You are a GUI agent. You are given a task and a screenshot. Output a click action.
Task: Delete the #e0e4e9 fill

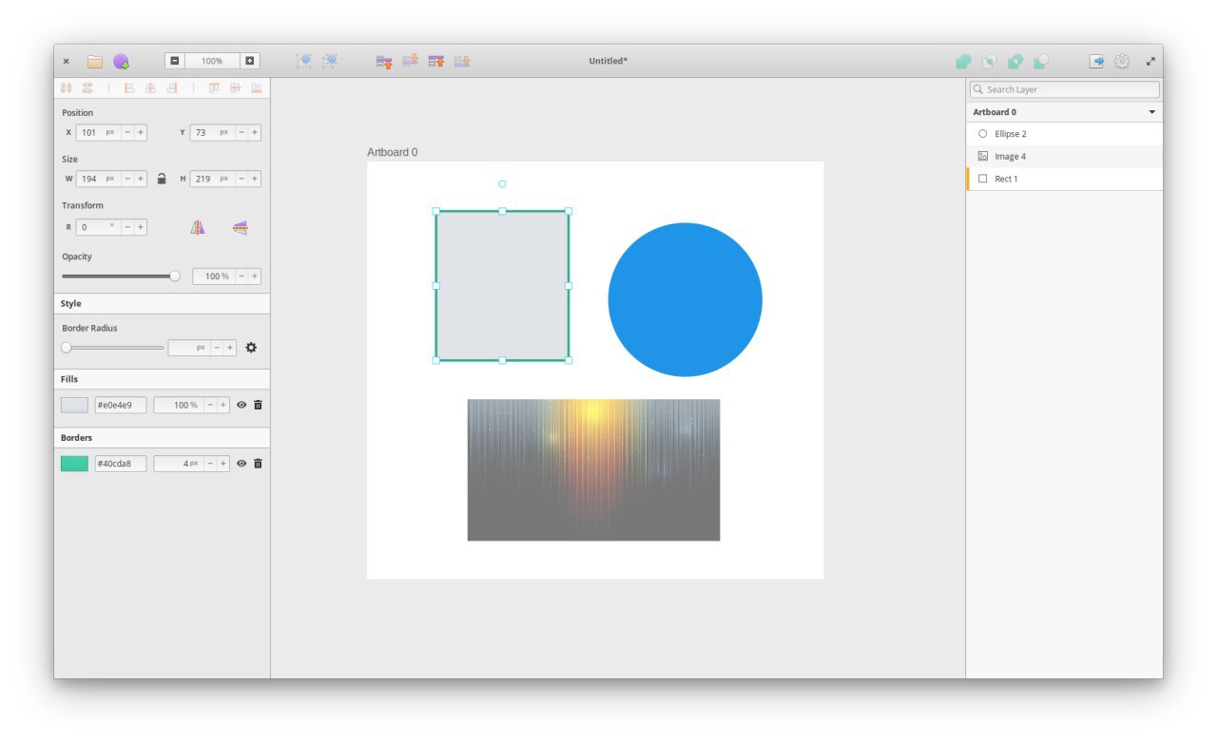click(x=258, y=405)
